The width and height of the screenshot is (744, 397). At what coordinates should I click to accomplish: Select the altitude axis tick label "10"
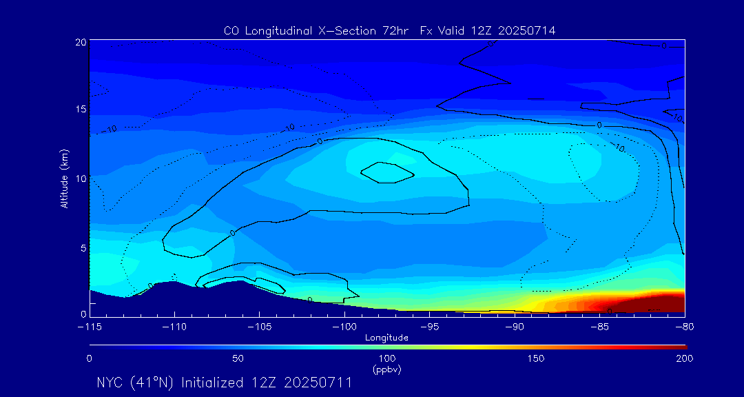80,178
